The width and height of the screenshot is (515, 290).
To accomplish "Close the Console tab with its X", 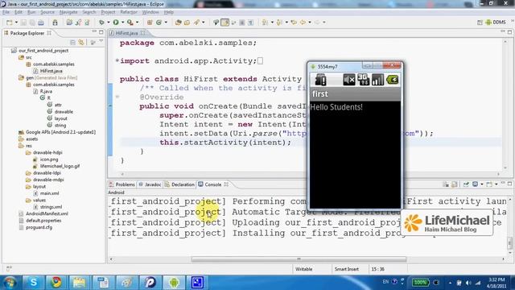I will (x=226, y=184).
